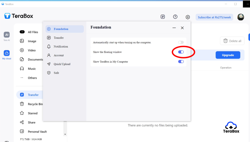250x142 pixels.
Task: Close the Foundation settings dialog
Action: [x=182, y=28]
